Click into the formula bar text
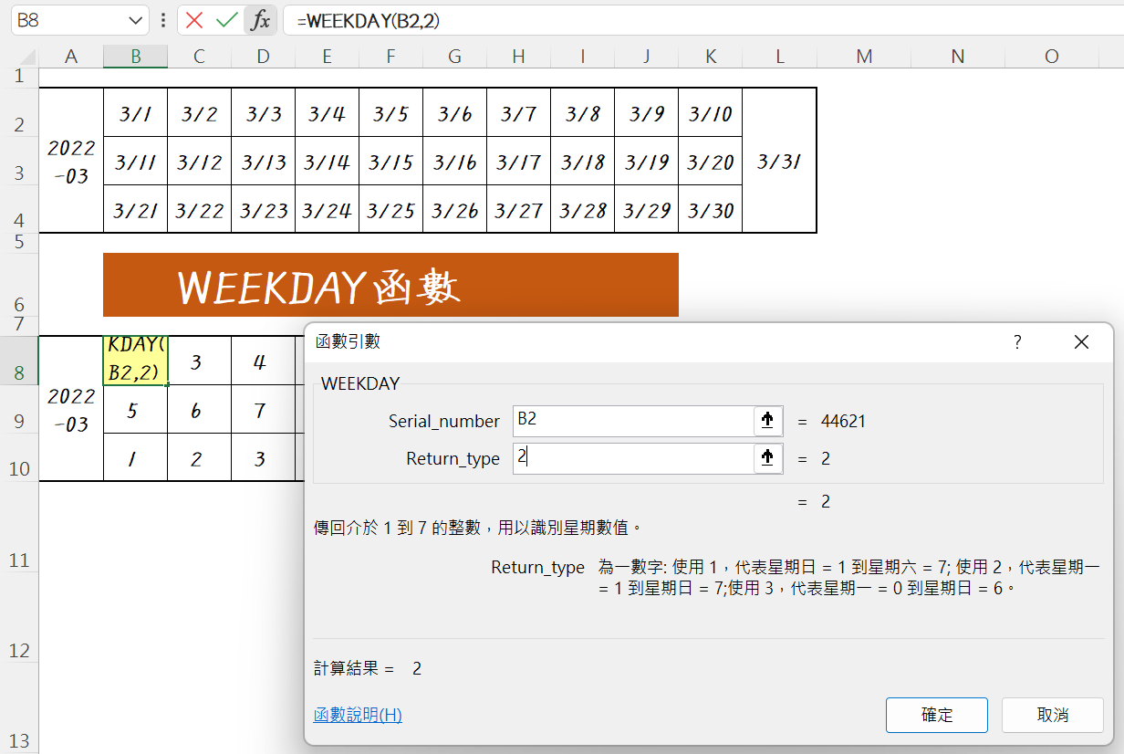This screenshot has width=1124, height=754. coord(702,20)
